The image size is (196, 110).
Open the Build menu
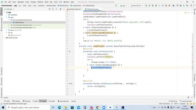pos(47,2)
